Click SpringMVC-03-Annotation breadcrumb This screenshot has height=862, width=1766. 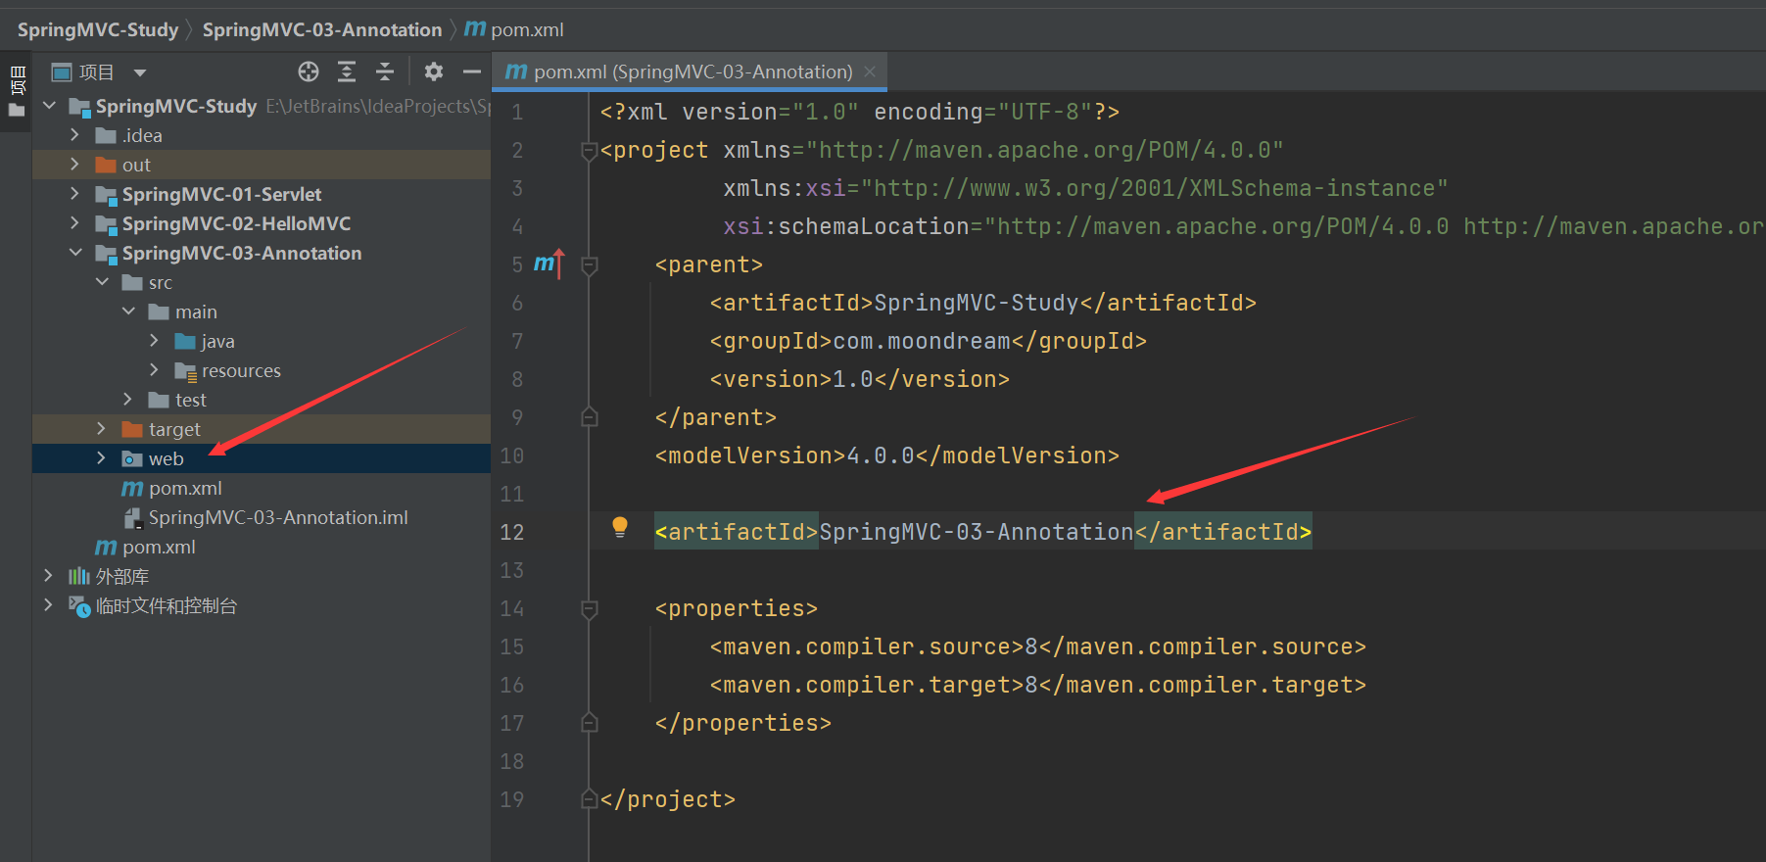tap(322, 29)
